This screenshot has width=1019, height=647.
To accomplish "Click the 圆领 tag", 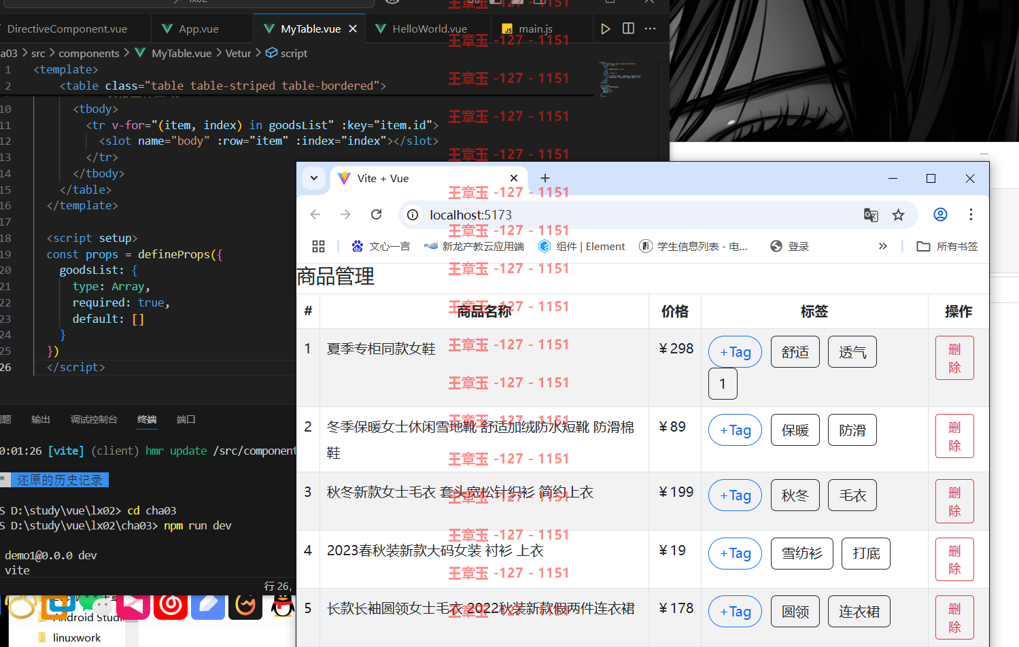I will point(795,612).
